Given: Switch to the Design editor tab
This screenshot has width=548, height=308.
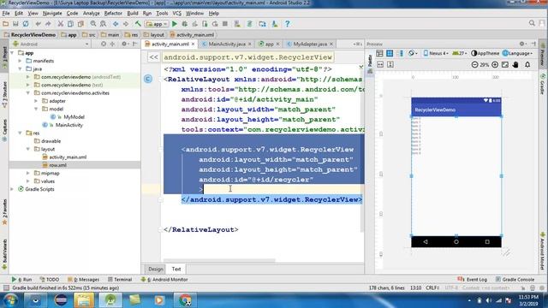Looking at the screenshot, I should [x=156, y=269].
